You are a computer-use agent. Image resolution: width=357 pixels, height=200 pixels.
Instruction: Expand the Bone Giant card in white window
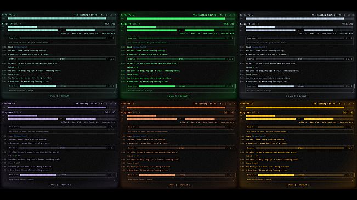(x=349, y=86)
